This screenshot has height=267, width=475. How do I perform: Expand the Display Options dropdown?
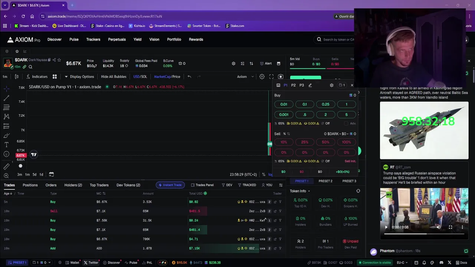[79, 77]
